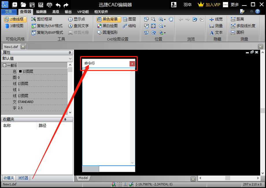Image resolution: width=266 pixels, height=188 pixels.
Task: Click the previous zoom view icon
Action: 154,32
